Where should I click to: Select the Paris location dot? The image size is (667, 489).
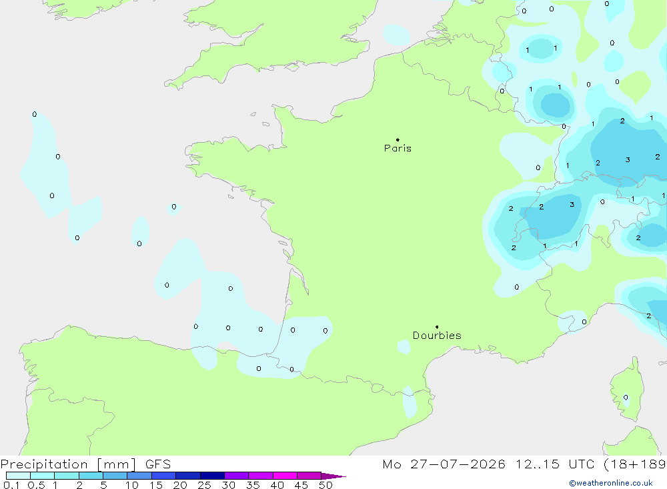coord(398,139)
